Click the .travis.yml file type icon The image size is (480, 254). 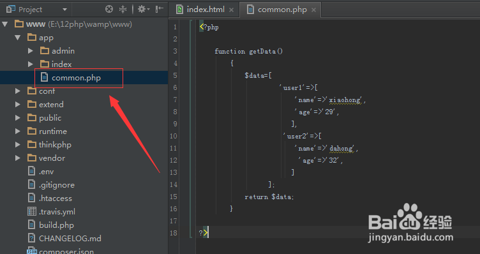31,211
